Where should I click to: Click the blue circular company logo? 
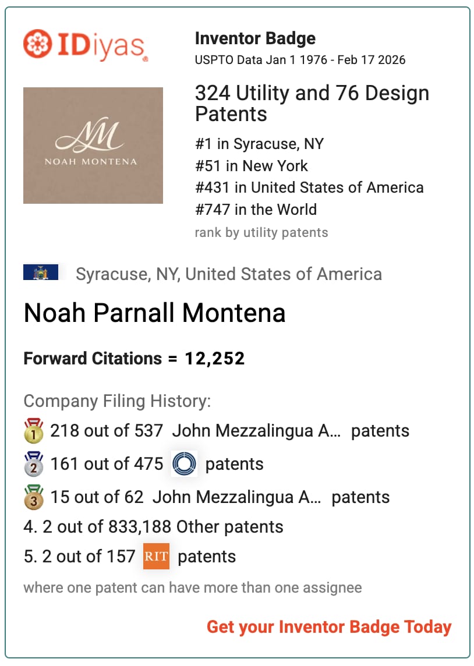coord(185,464)
